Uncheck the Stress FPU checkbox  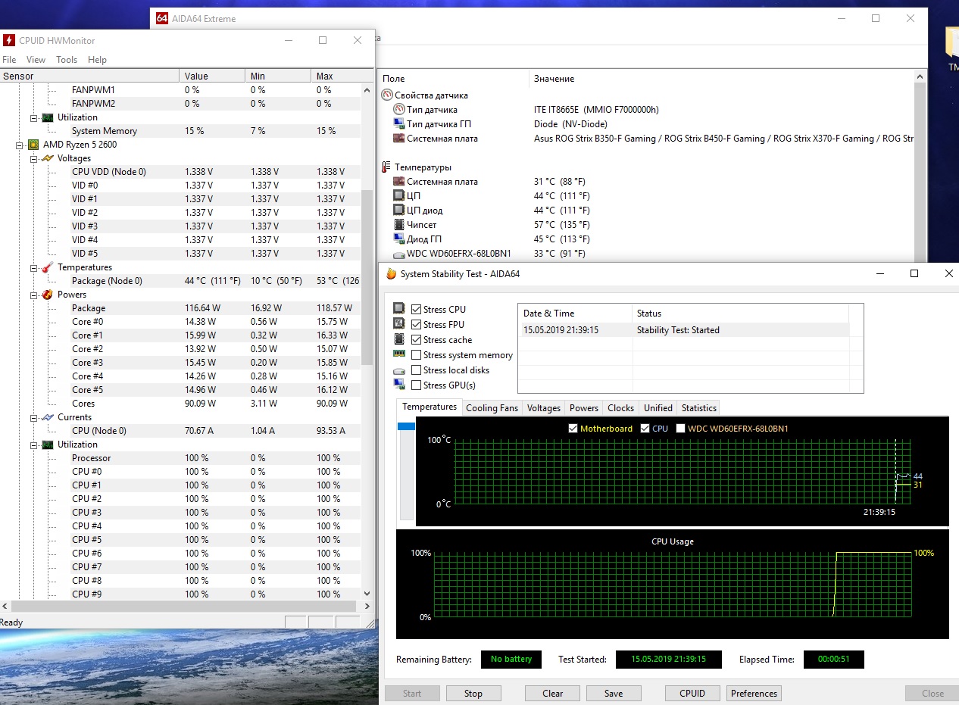point(416,324)
